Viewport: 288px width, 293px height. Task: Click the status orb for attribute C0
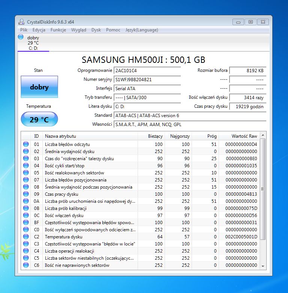(26, 229)
